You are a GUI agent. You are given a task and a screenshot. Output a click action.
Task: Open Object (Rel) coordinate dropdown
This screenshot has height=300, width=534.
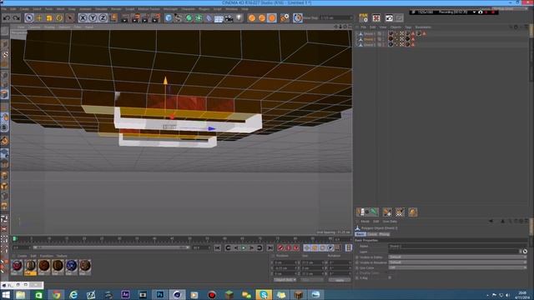pos(285,280)
